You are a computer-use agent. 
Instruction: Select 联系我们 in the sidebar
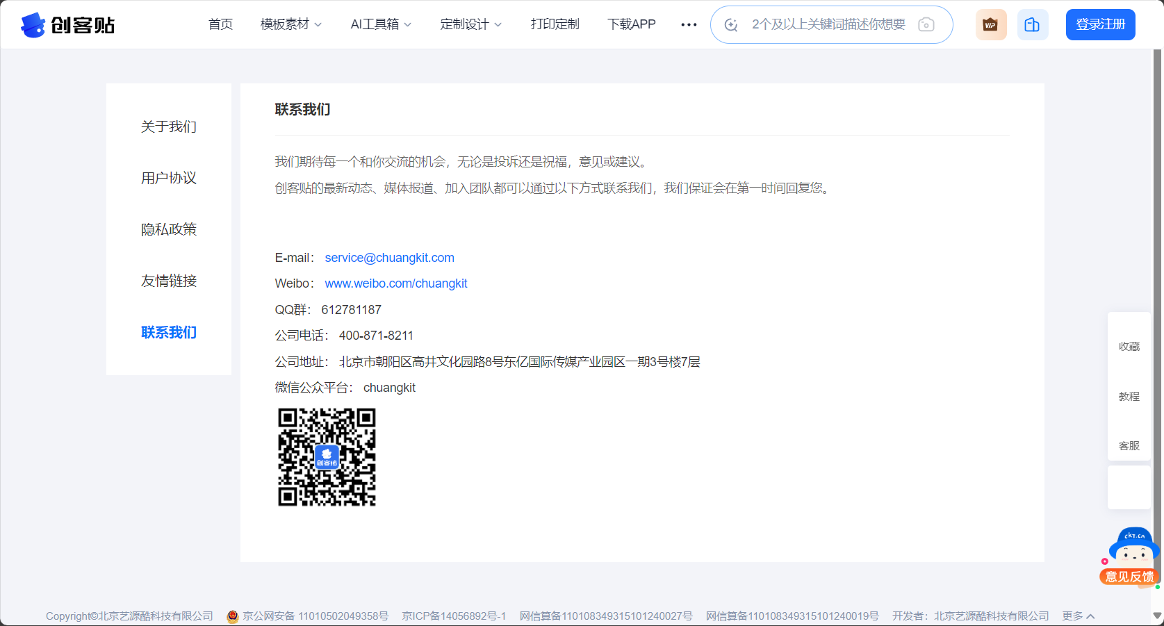pos(169,332)
